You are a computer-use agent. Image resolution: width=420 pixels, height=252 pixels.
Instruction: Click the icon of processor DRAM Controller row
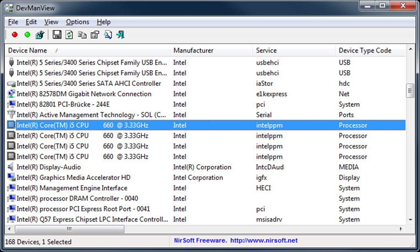(x=11, y=198)
